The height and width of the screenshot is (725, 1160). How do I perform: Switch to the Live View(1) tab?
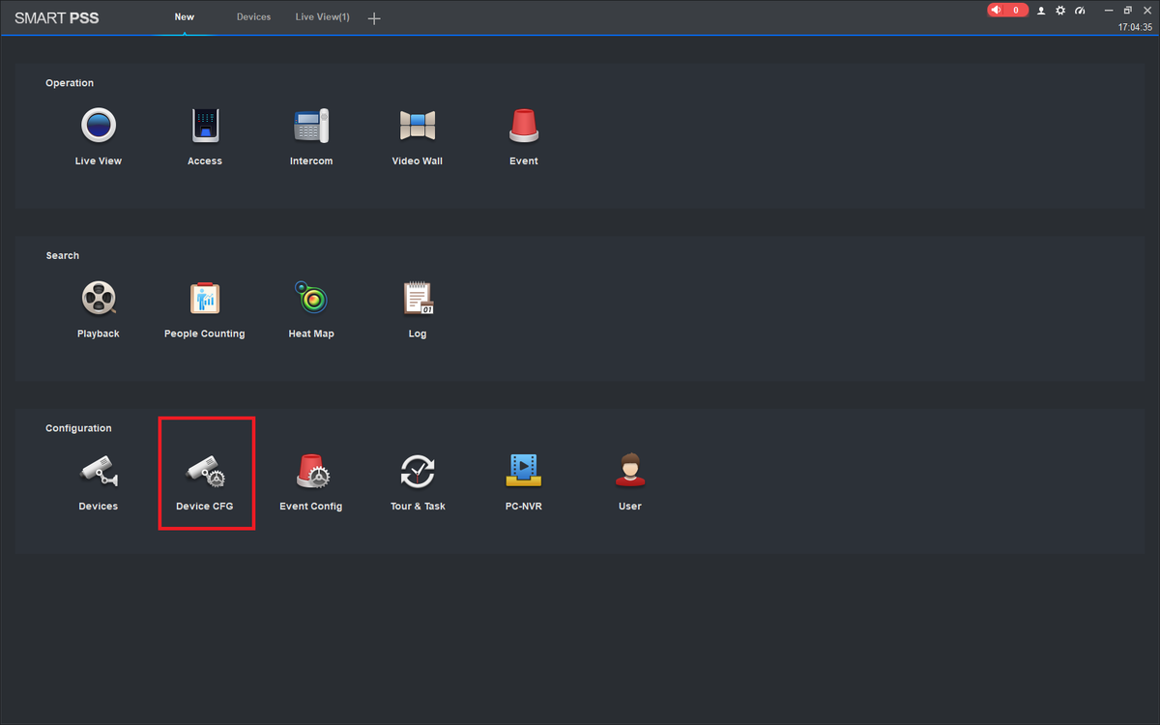[323, 17]
